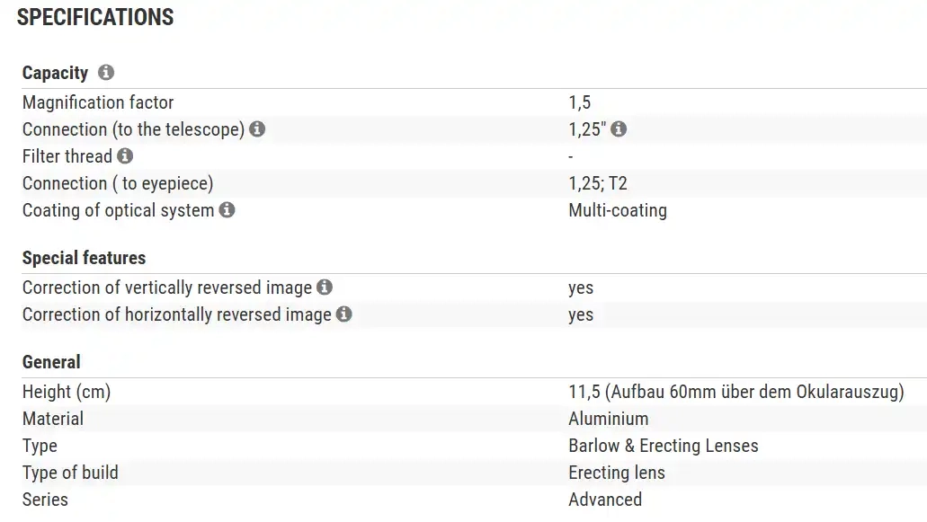Click the info icon after 1,25" value
The image size is (927, 522).
(619, 129)
